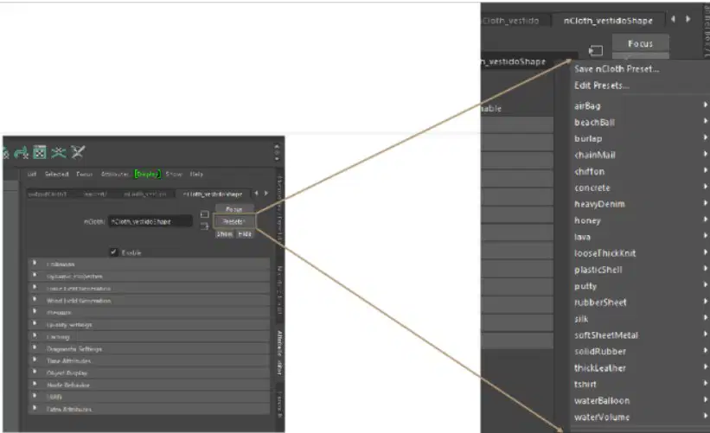This screenshot has height=433, width=710.
Task: Click the Hide button below Presets
Action: pyautogui.click(x=245, y=234)
